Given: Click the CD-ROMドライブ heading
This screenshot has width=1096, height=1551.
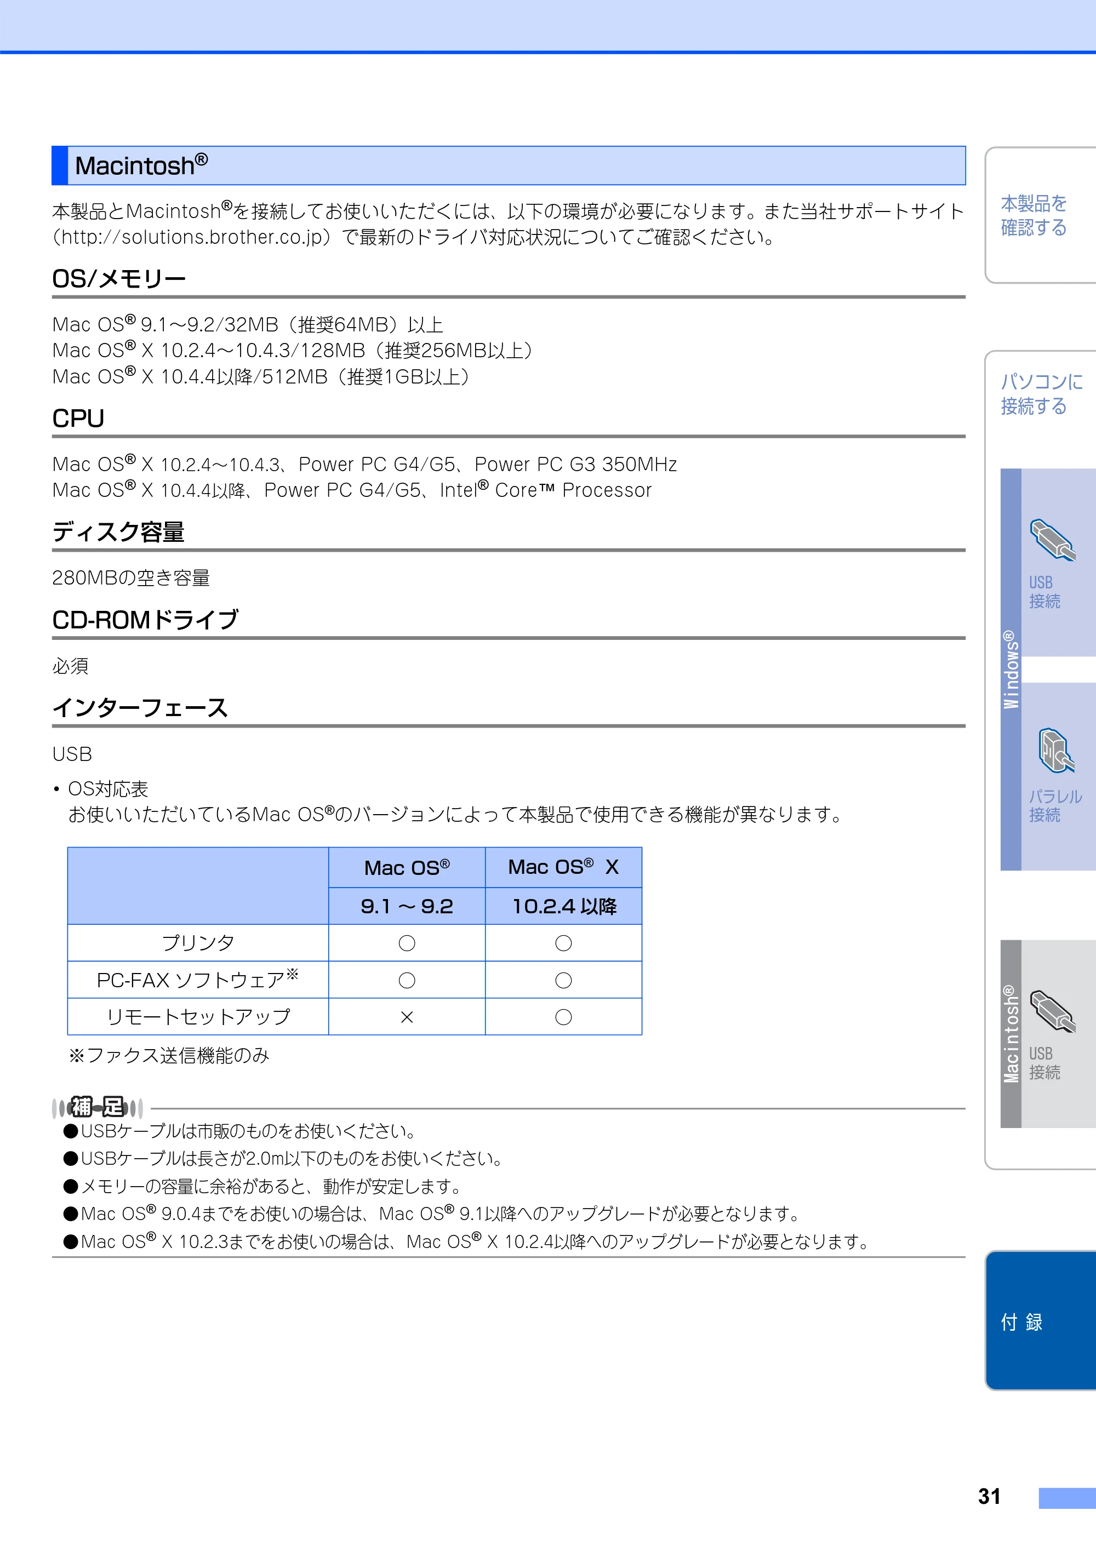Looking at the screenshot, I should 145,620.
